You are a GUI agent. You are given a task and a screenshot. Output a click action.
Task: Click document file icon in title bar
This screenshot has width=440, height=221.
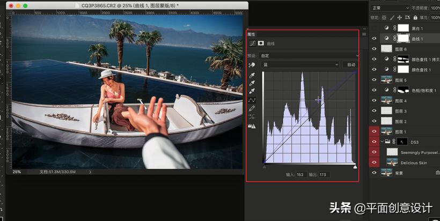77,5
